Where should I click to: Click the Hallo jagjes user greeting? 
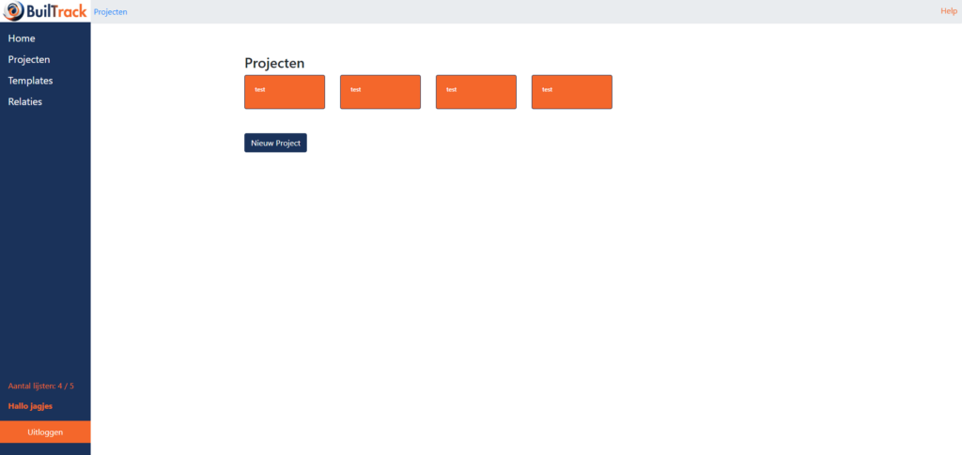click(x=30, y=406)
